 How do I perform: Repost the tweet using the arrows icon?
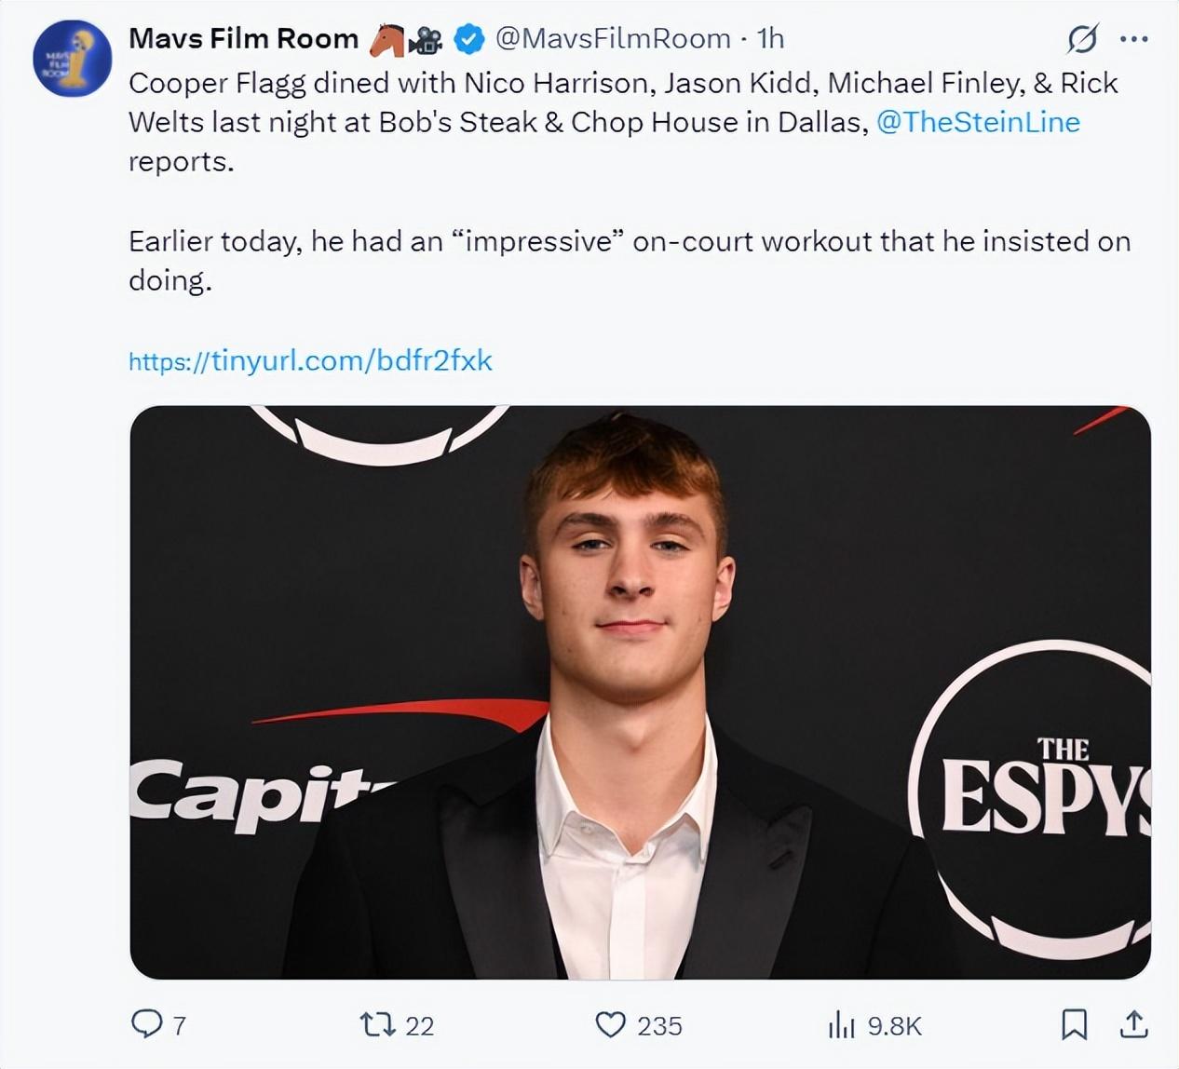[377, 1024]
